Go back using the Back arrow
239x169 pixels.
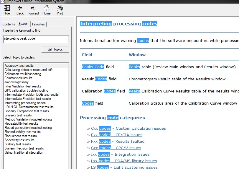20,10
